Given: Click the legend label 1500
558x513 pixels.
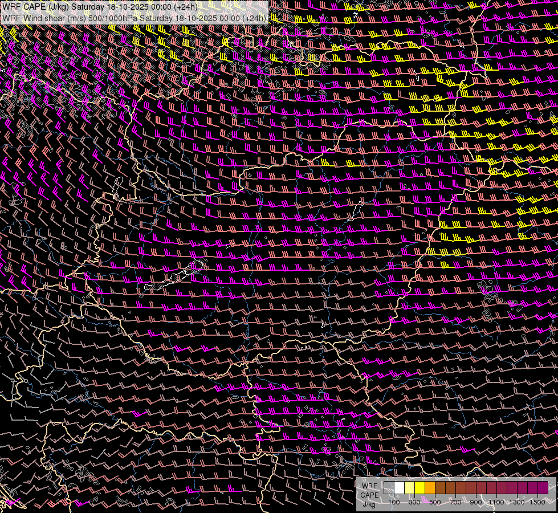Looking at the screenshot, I should (537, 502).
